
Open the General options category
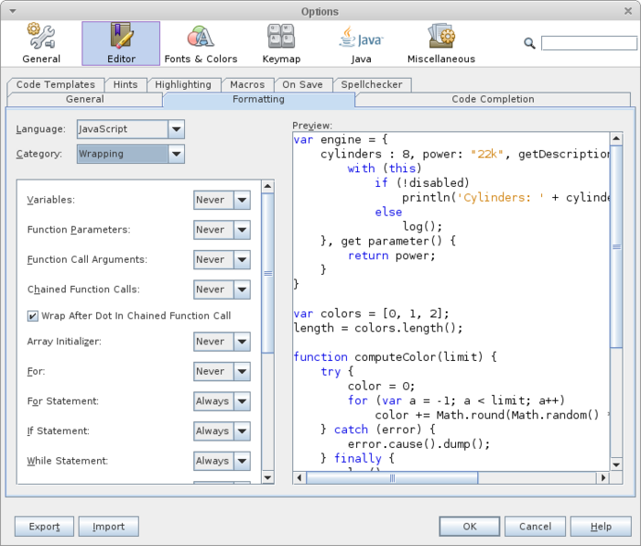click(41, 43)
